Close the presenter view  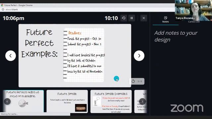coord(143,18)
